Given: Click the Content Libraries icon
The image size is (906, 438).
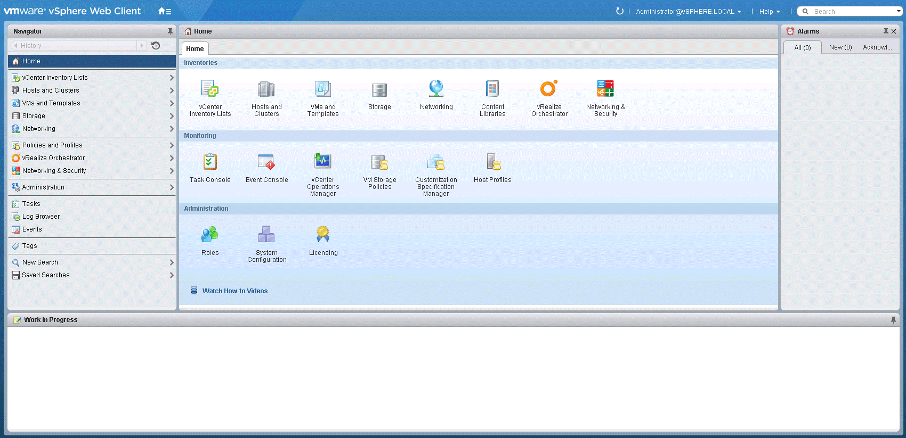Looking at the screenshot, I should pyautogui.click(x=492, y=89).
